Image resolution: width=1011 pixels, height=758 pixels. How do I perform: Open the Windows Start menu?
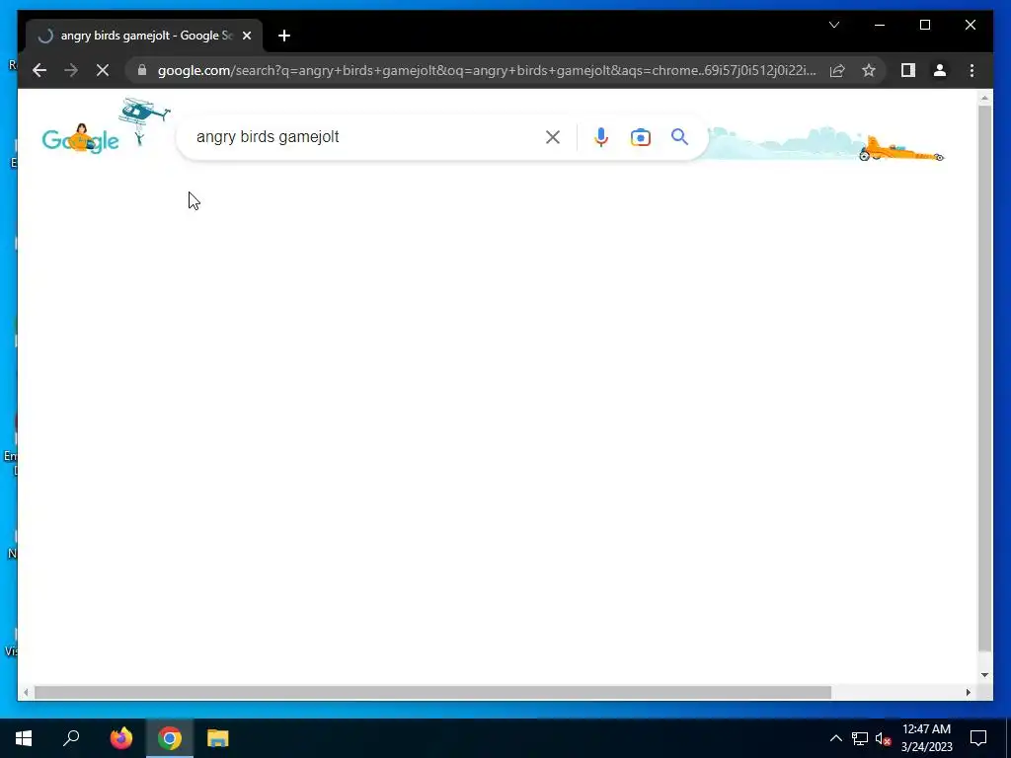pyautogui.click(x=24, y=738)
